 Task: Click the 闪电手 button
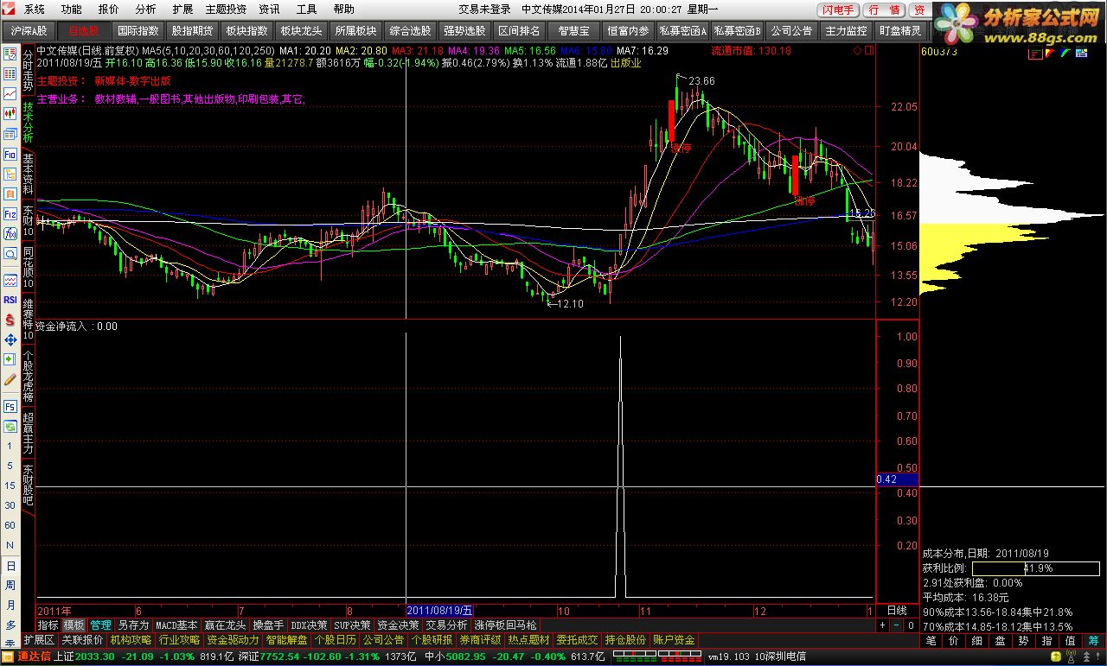[838, 10]
